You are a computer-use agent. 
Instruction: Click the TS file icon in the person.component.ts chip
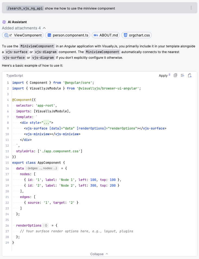coord(49,35)
